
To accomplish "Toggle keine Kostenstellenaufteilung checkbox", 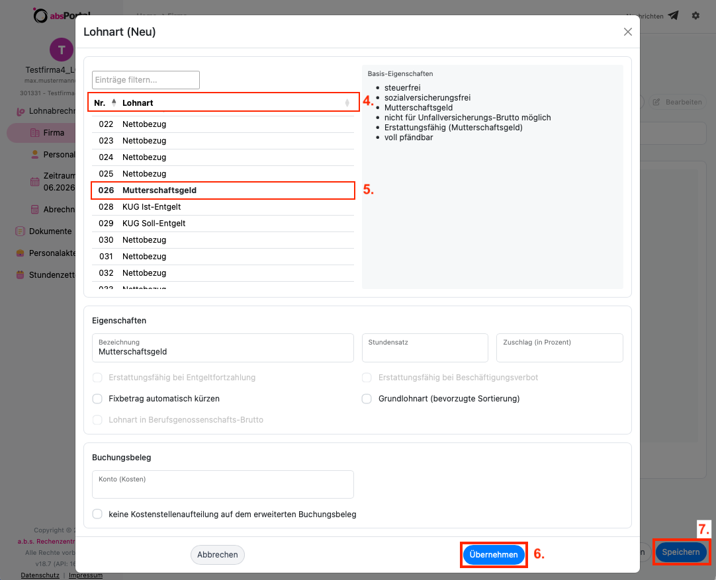I will pos(97,514).
